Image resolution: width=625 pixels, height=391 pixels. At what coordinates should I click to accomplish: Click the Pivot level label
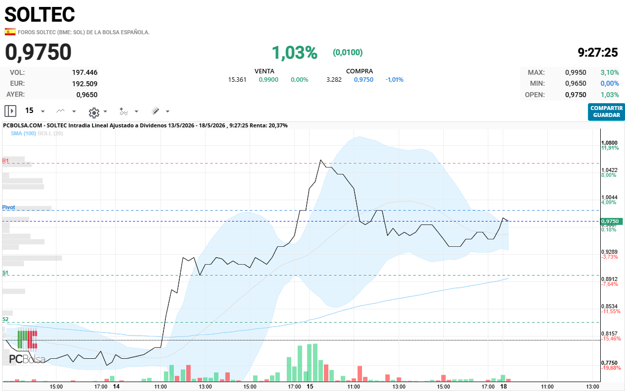click(8, 207)
